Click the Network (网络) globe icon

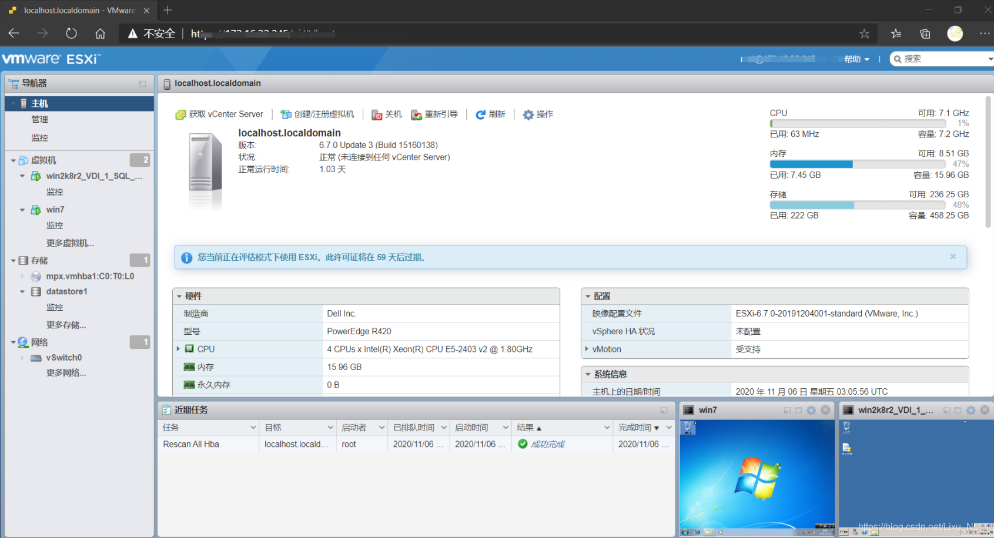[x=23, y=342]
